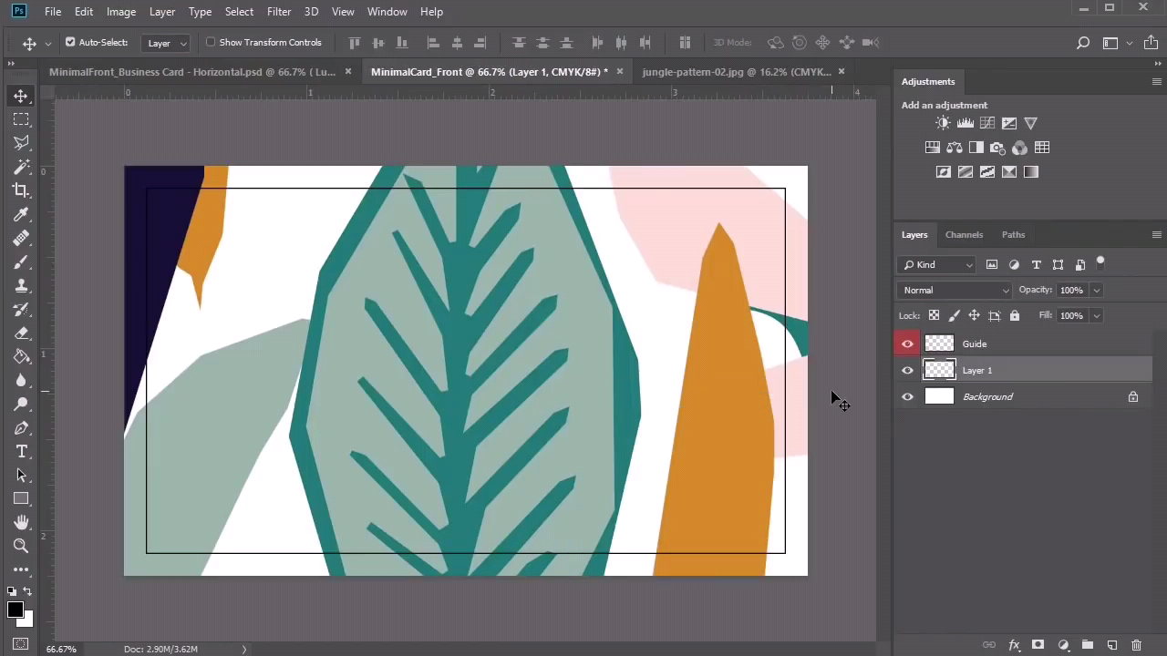The height and width of the screenshot is (656, 1167).
Task: Check Show Transform Controls
Action: (x=211, y=42)
